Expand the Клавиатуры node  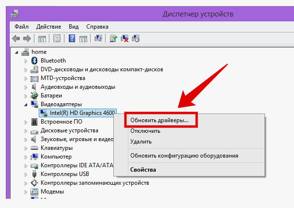point(26,148)
